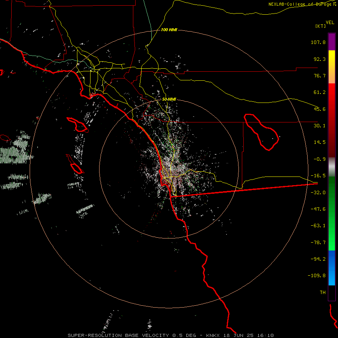This screenshot has height=338, width=338.
Task: Click the 45.6 legend value
Action: tap(320, 109)
